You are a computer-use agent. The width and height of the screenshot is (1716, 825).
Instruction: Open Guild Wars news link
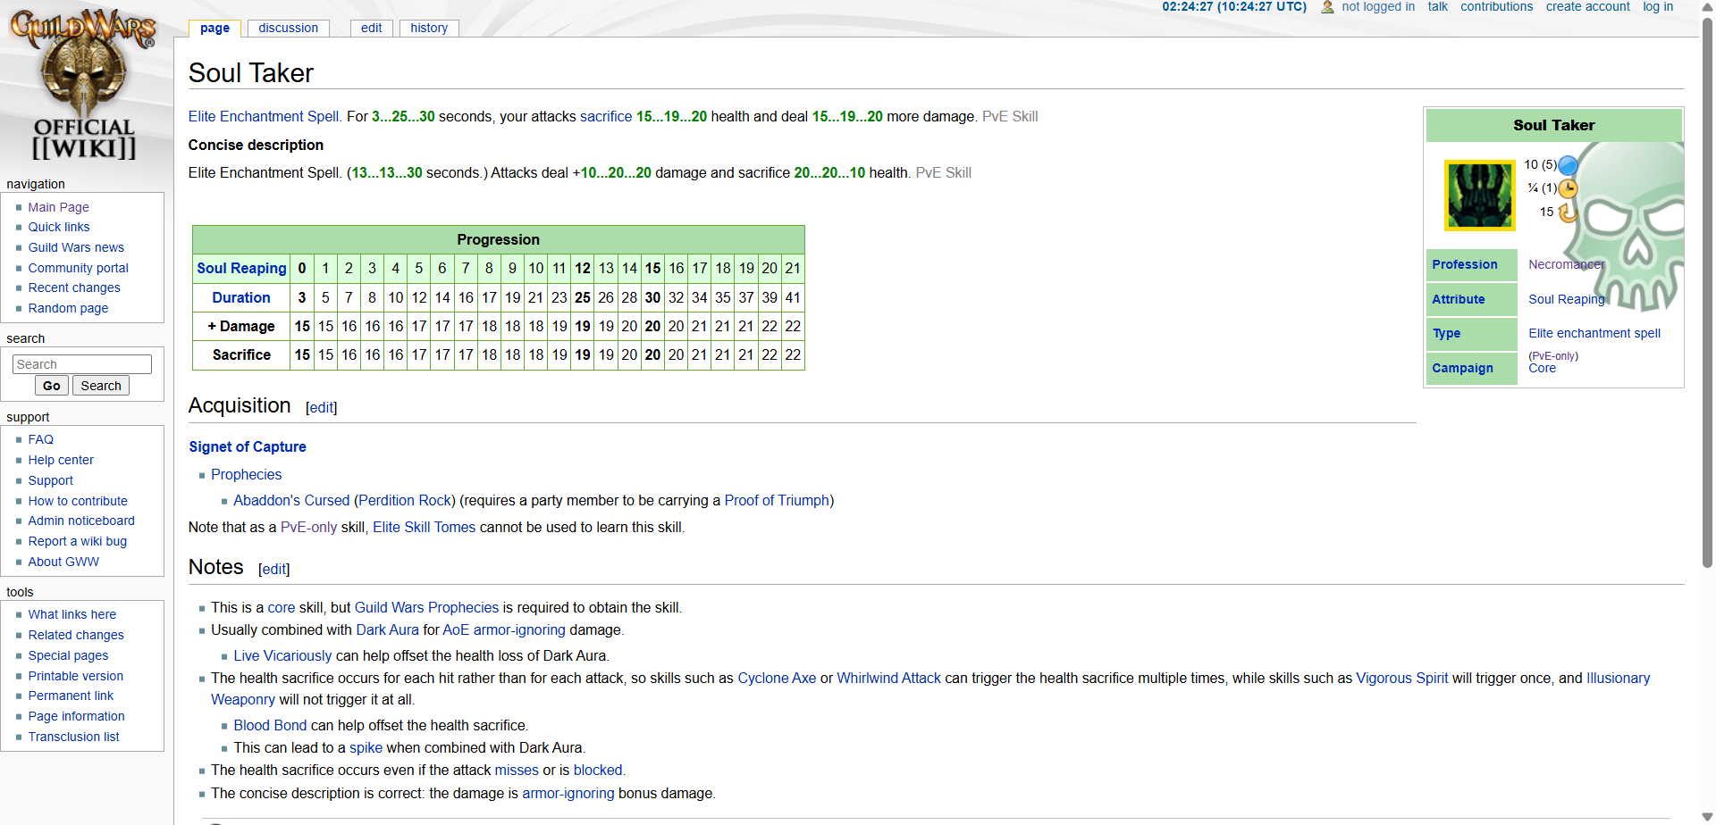tap(76, 247)
